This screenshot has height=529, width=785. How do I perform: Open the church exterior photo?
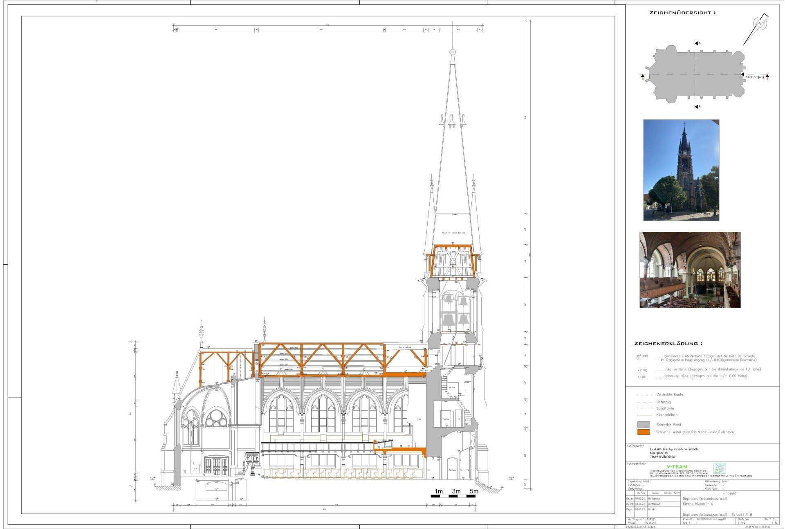pos(681,170)
